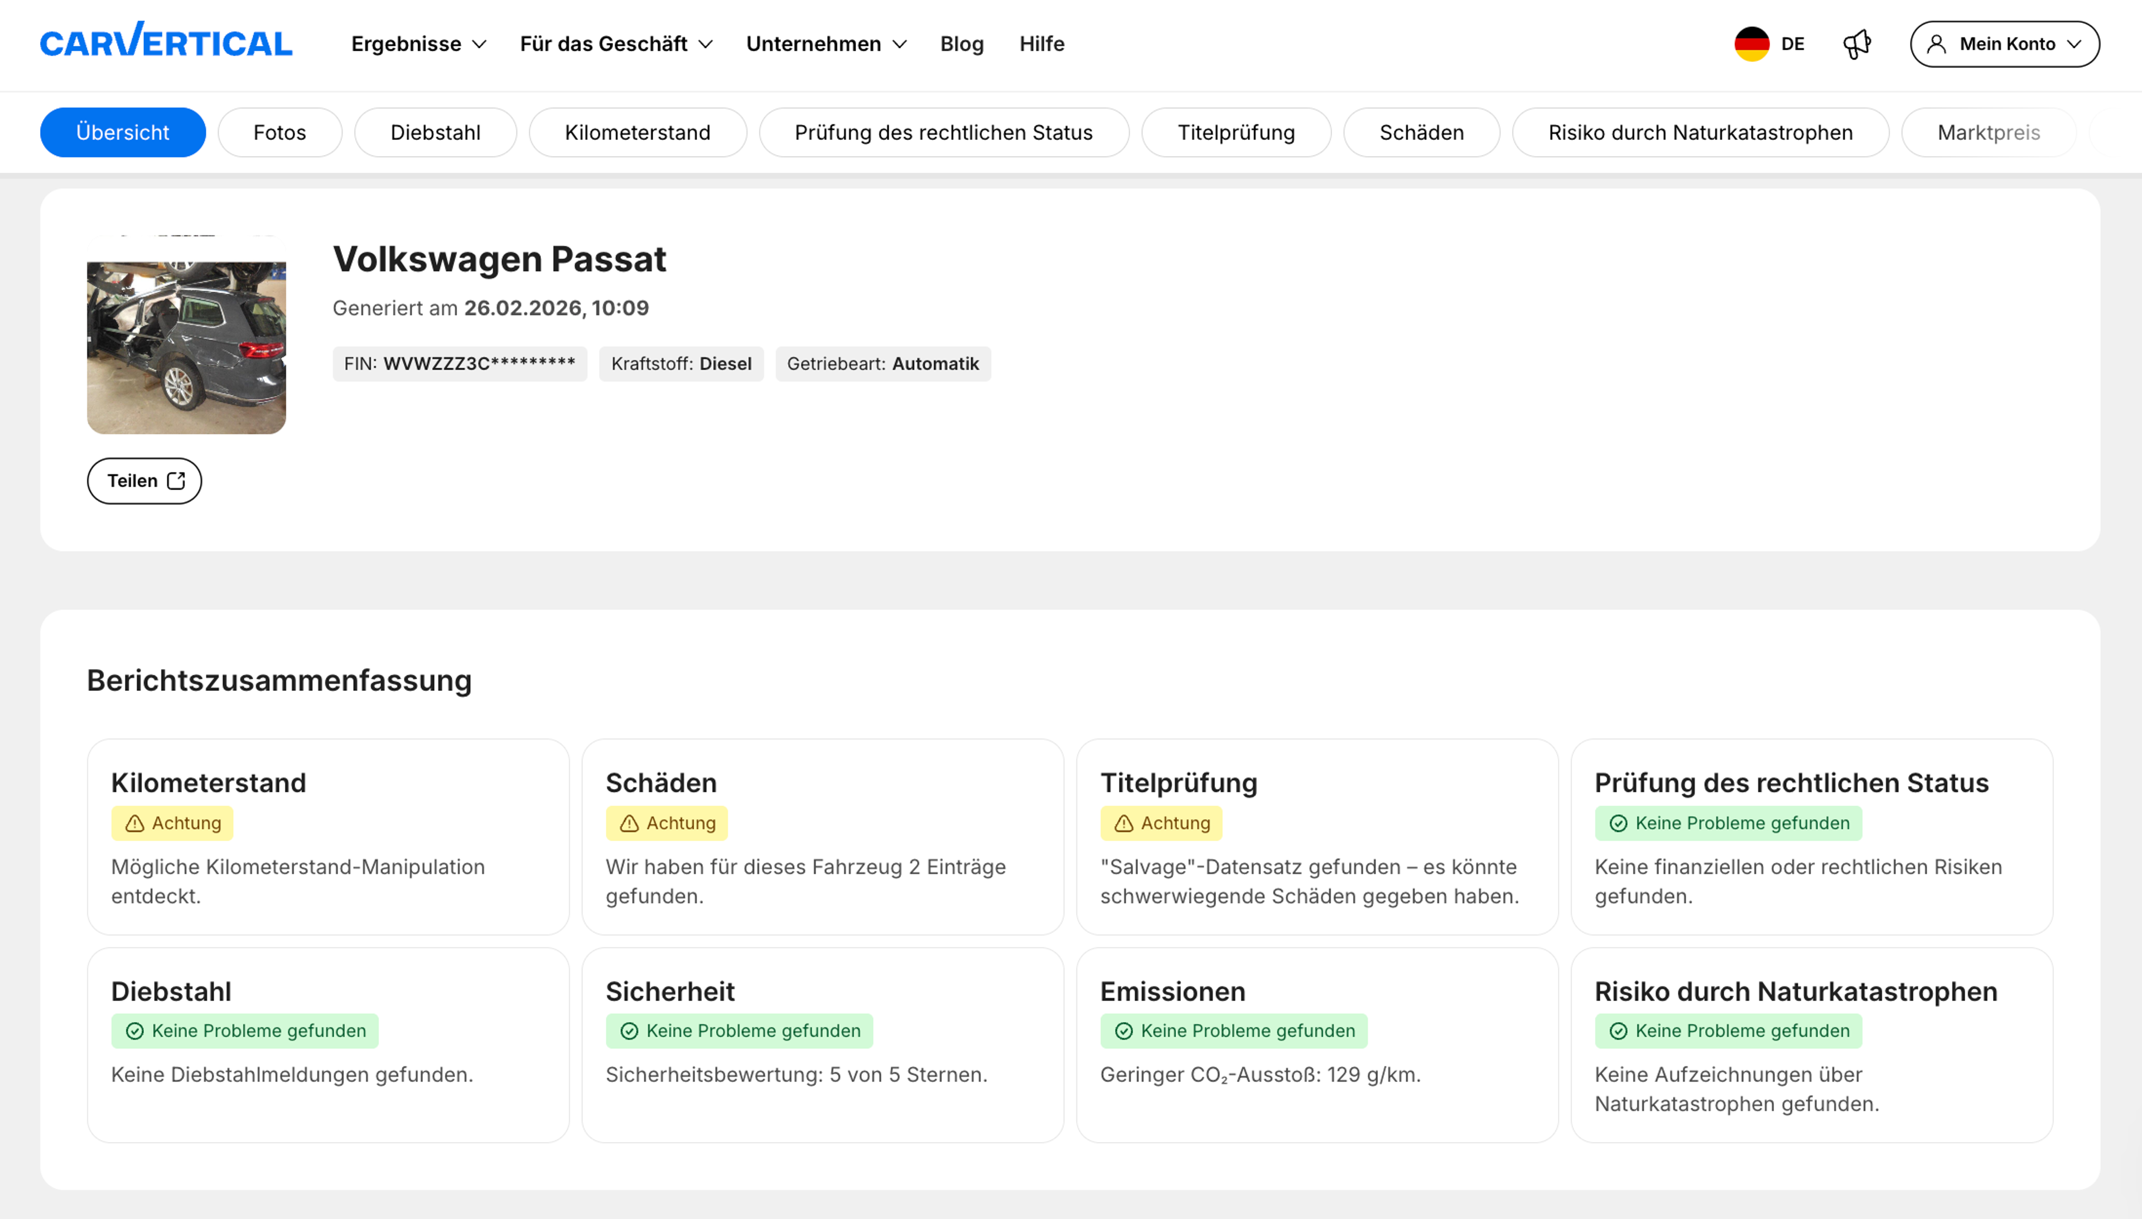Expand the Ergebnisse dropdown menu
The height and width of the screenshot is (1219, 2142).
[419, 43]
